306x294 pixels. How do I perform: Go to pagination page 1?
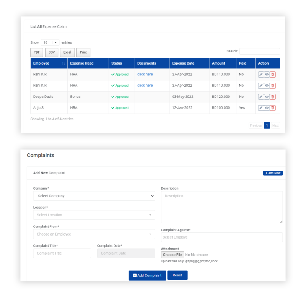coord(267,125)
